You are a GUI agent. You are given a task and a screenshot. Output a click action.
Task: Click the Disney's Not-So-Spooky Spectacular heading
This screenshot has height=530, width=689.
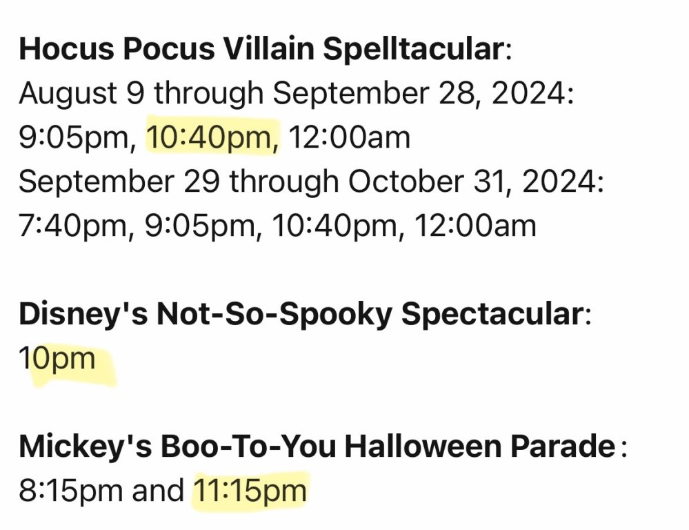pyautogui.click(x=300, y=315)
